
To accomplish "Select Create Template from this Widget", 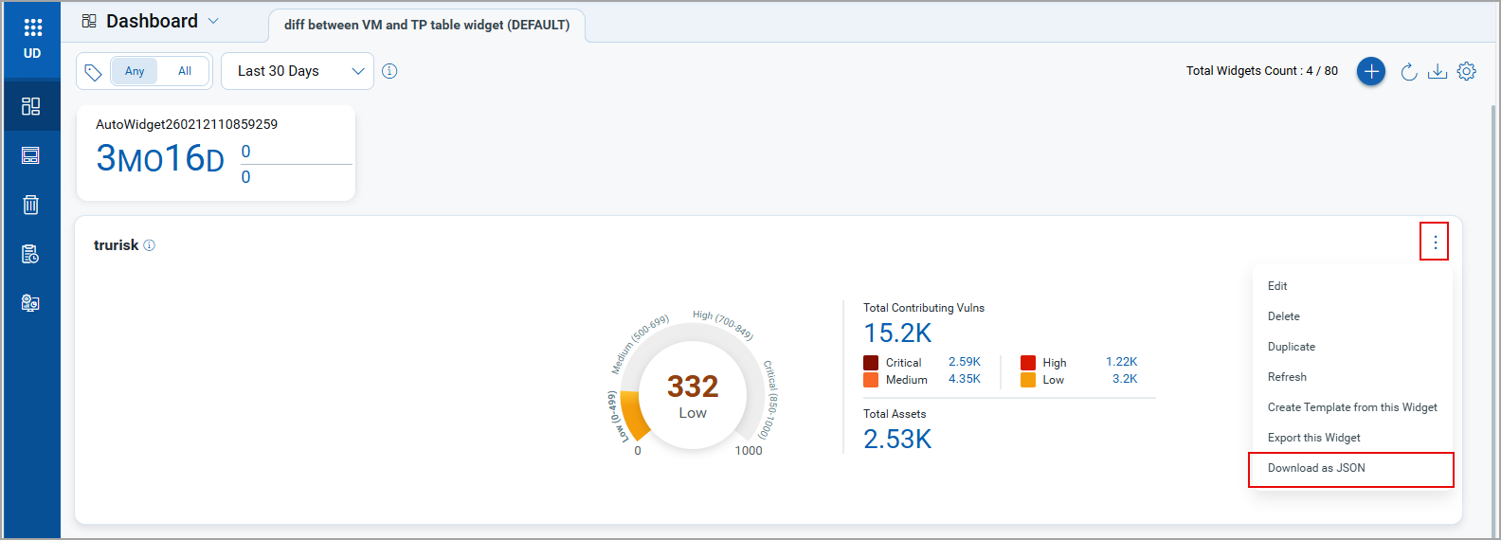I will (1352, 407).
